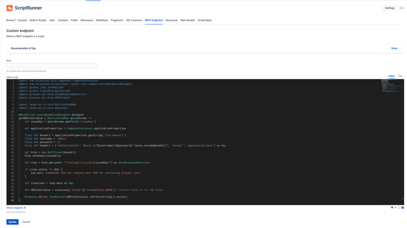Image resolution: width=407 pixels, height=228 pixels.
Task: Click the Documentation & Tips header
Action: 23,48
